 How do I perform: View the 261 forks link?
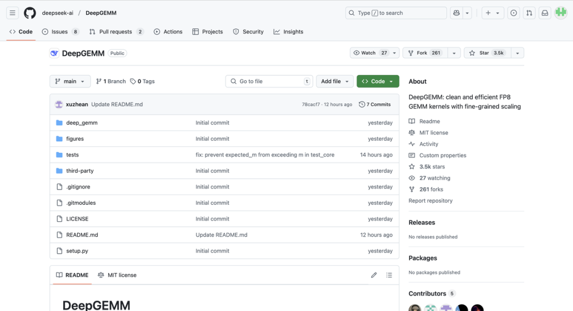click(x=431, y=189)
